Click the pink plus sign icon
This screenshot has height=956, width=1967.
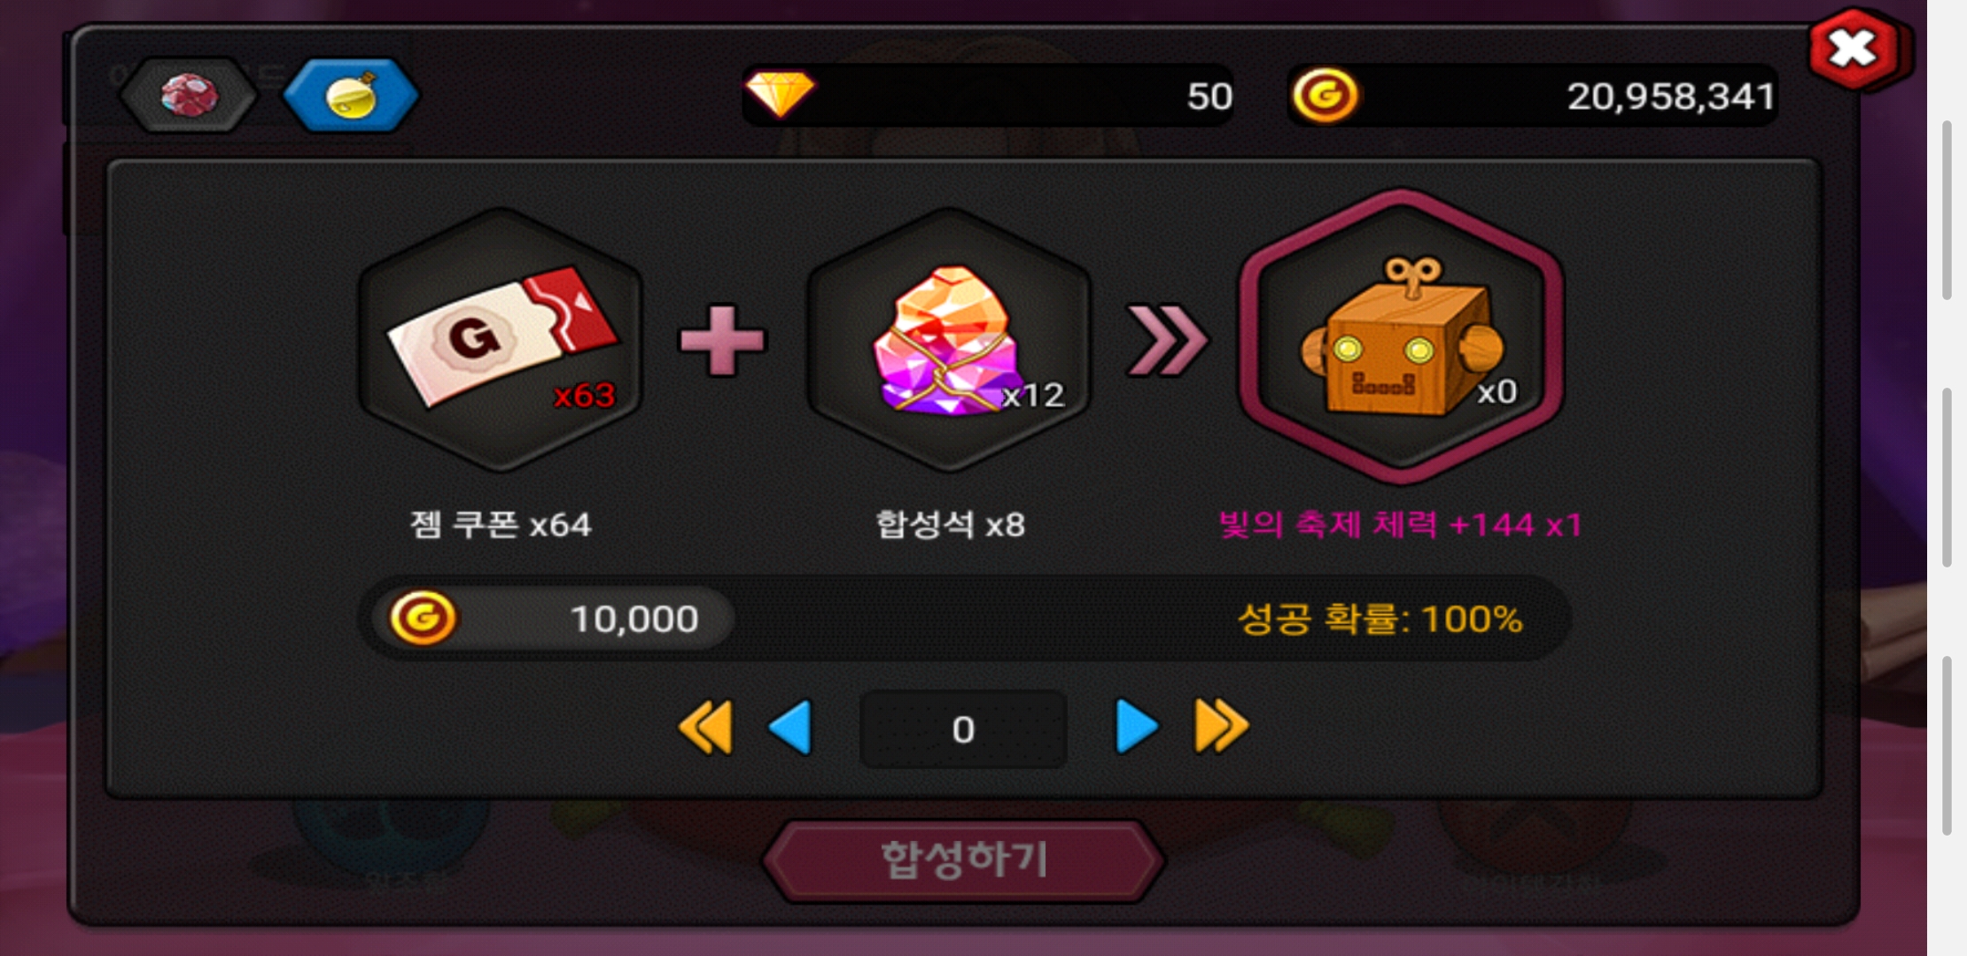(x=722, y=341)
